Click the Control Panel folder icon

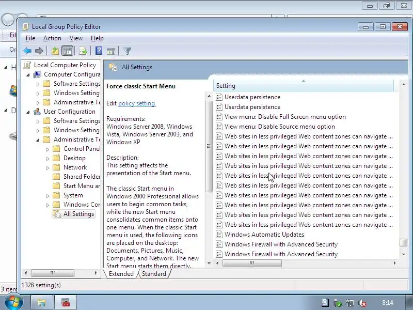point(56,149)
